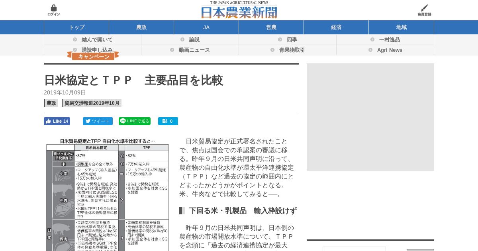Click the arrow icon beside 動画ニュース
This screenshot has width=478, height=251.
tap(172, 50)
